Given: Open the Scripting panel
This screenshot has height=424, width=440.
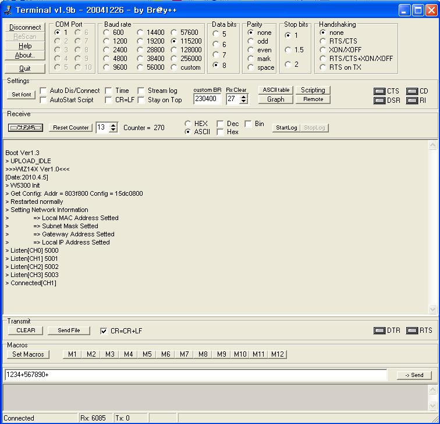Looking at the screenshot, I should [313, 90].
